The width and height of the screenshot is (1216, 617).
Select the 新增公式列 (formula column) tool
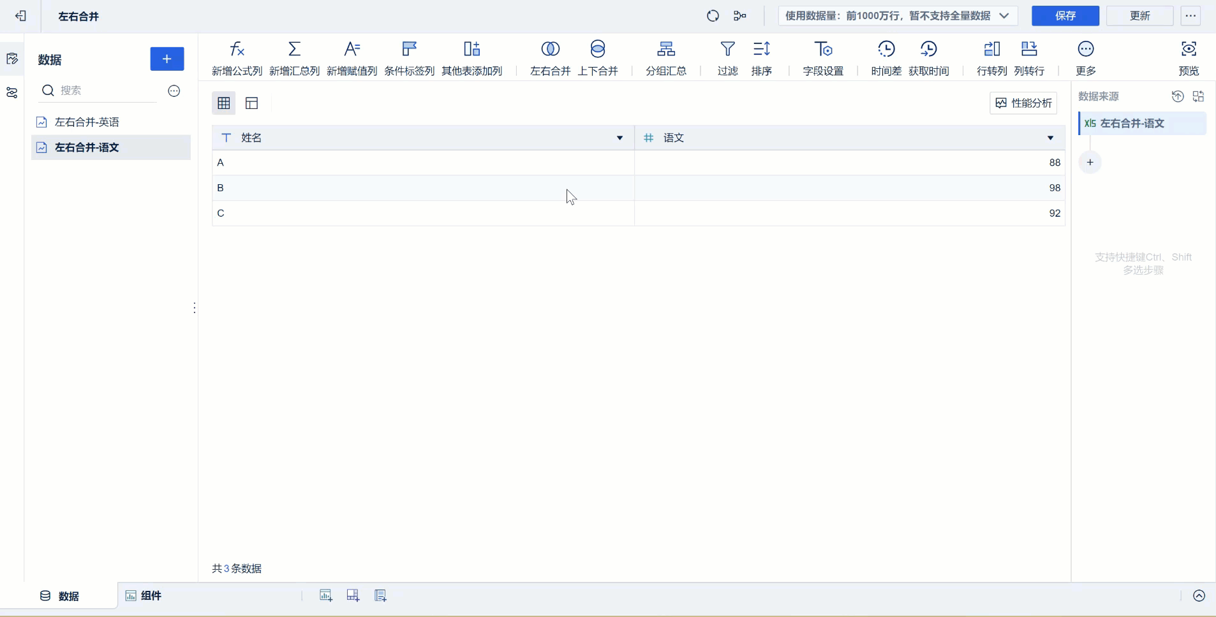tap(236, 57)
